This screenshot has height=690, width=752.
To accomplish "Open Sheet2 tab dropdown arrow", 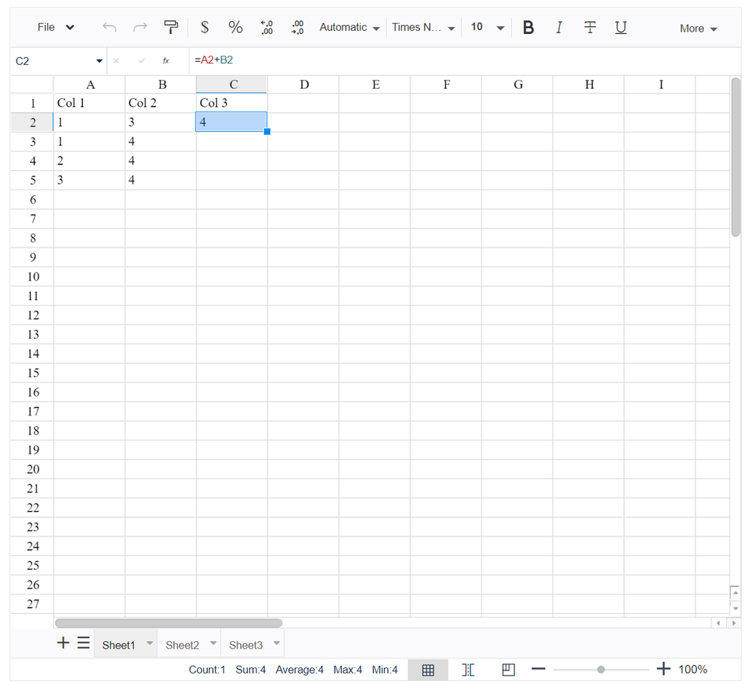I will pyautogui.click(x=214, y=643).
